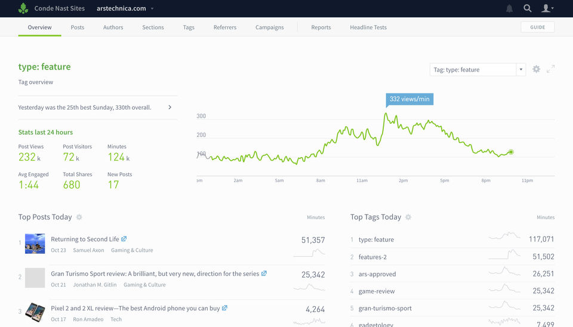Click the Minutes 124k stat

[x=118, y=157]
